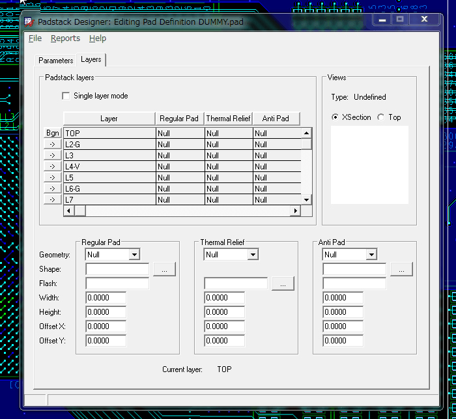Click the arrow button beside L4-V layer

click(53, 166)
